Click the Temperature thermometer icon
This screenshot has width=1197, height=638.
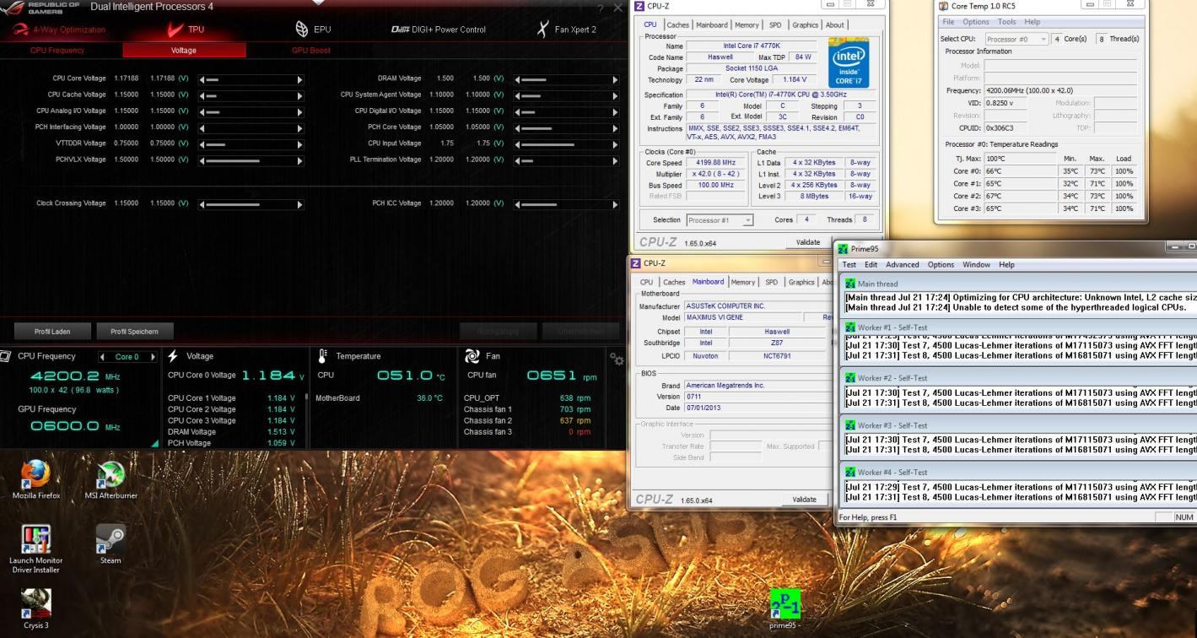(x=322, y=356)
